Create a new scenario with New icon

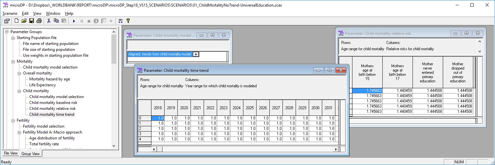click(17, 21)
